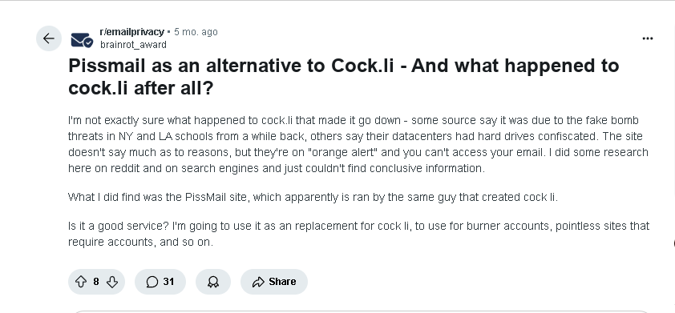Give an award using the ribbon icon
The height and width of the screenshot is (313, 675).
[213, 282]
